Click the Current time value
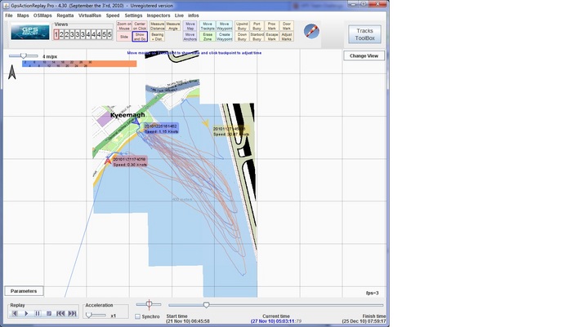The height and width of the screenshot is (327, 572). [276, 321]
